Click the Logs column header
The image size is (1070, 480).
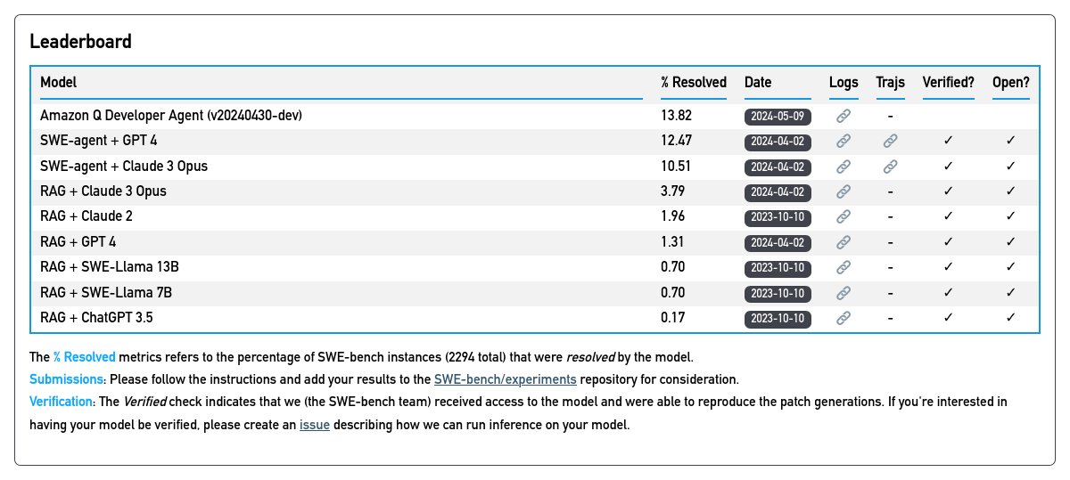point(844,82)
